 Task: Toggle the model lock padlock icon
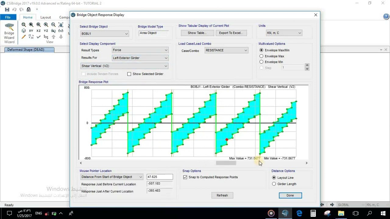pos(29,10)
